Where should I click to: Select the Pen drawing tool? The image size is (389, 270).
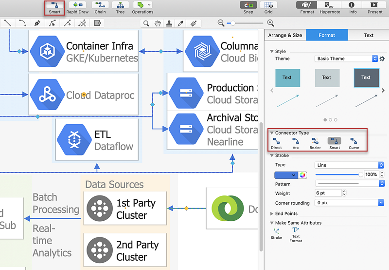37,23
